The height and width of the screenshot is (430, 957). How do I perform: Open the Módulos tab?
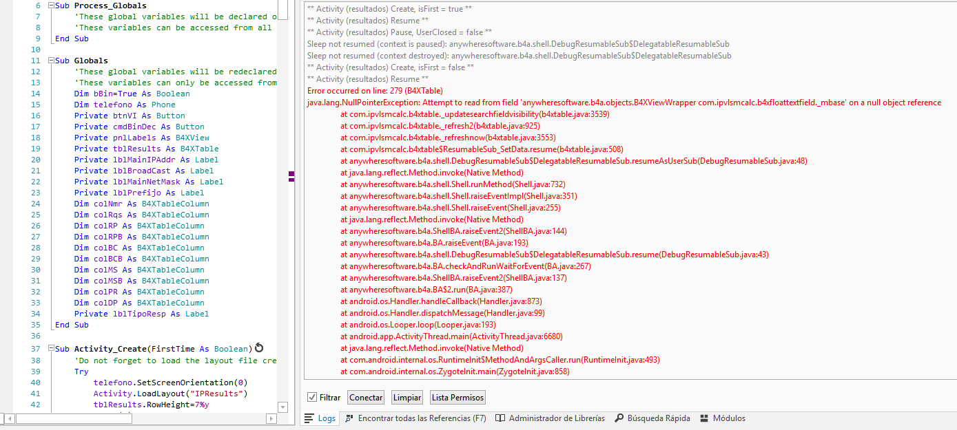[x=723, y=418]
